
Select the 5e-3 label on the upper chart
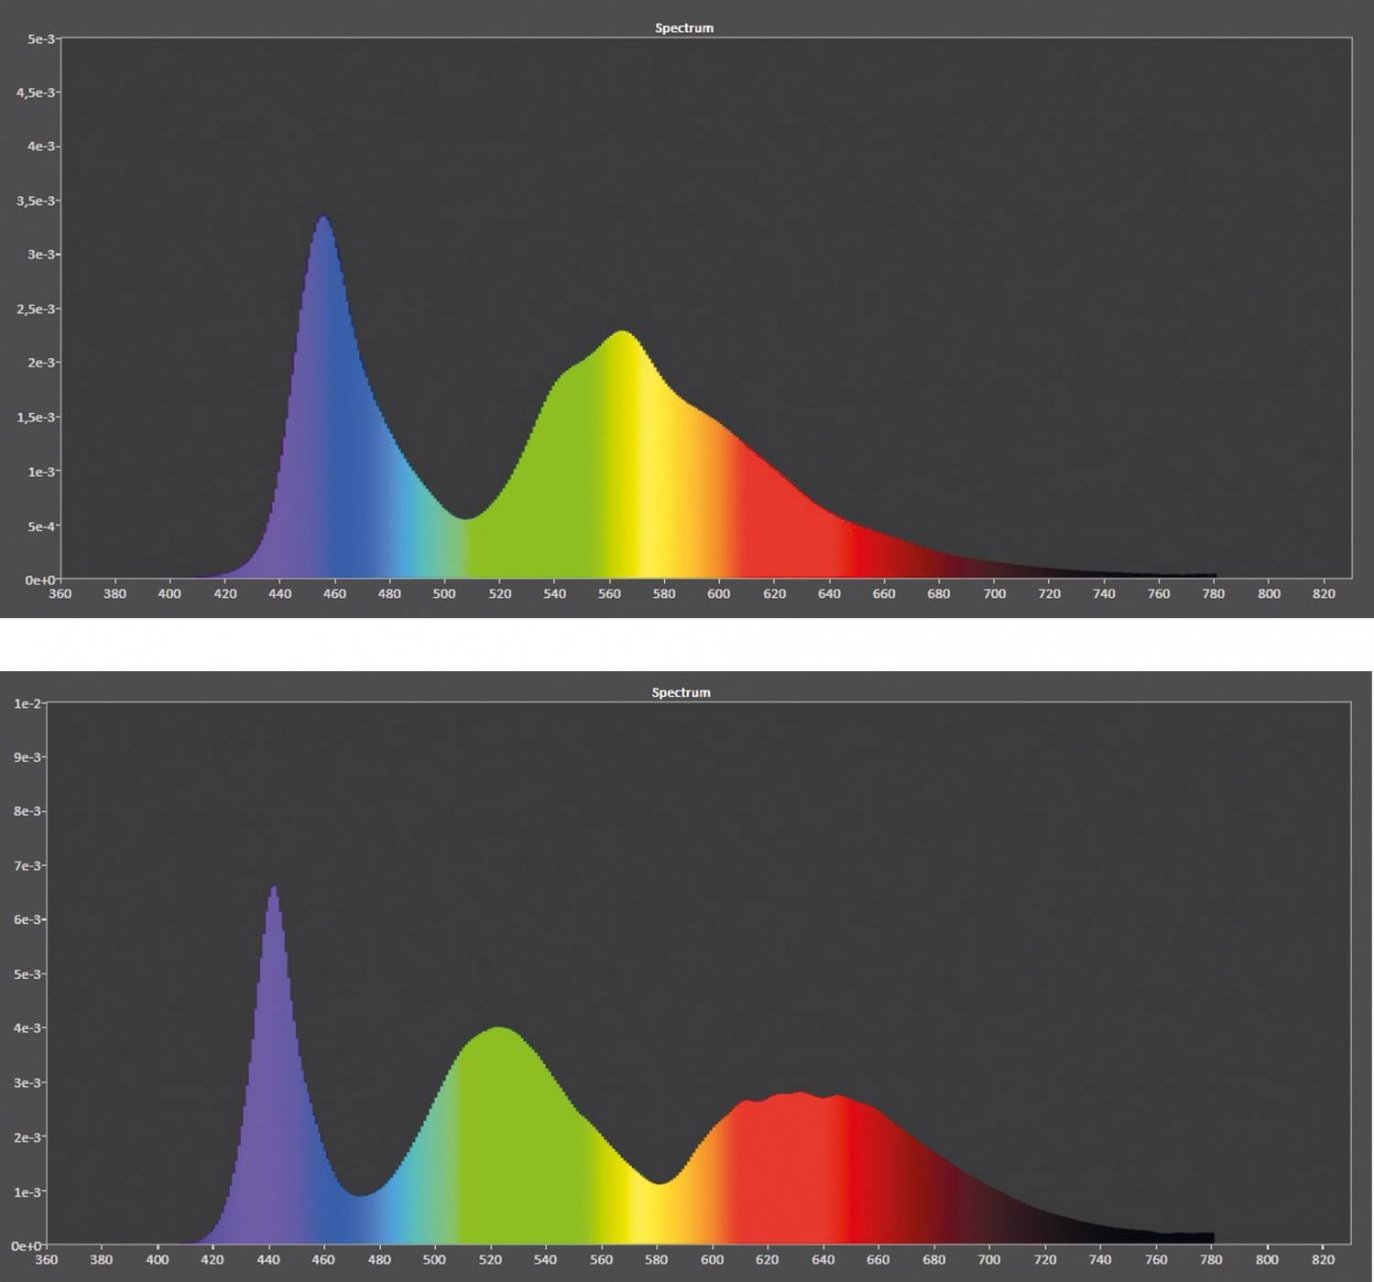pos(41,38)
